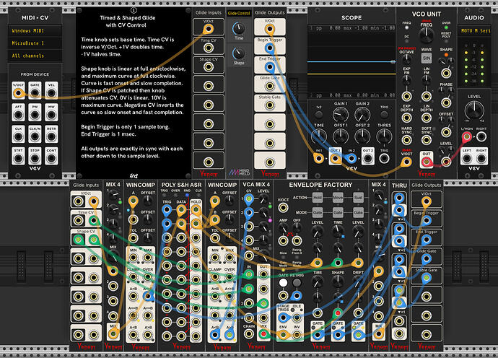The image size is (498, 358).
Task: Toggle the VCO Unit OVER button
Action: point(446,28)
